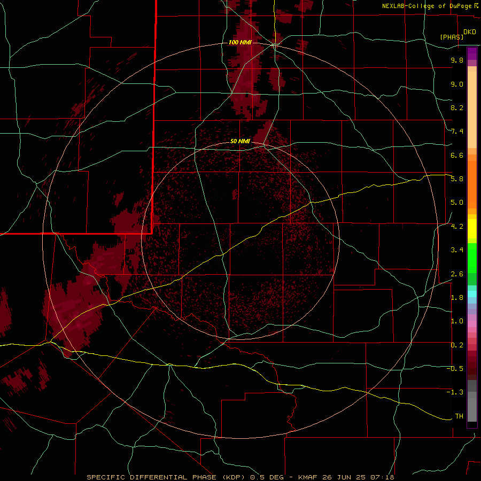481x481 pixels.
Task: Click the DKD product label
Action: pyautogui.click(x=470, y=32)
